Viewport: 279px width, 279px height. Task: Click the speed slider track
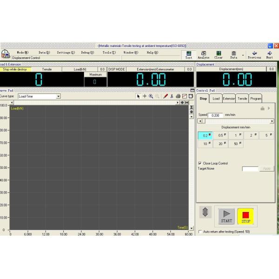pyautogui.click(x=236, y=121)
